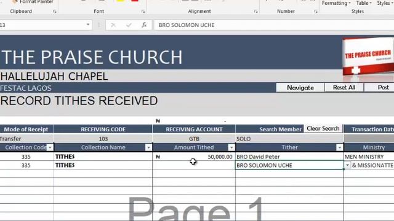Image resolution: width=394 pixels, height=221 pixels.
Task: Open the Collection Name filter dropdown
Action: 148,147
